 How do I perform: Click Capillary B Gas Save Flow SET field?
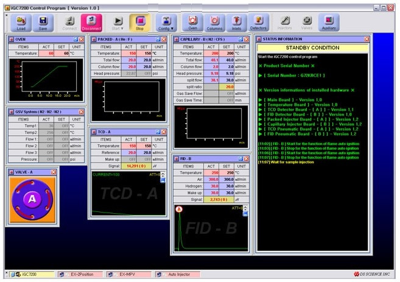(x=226, y=93)
